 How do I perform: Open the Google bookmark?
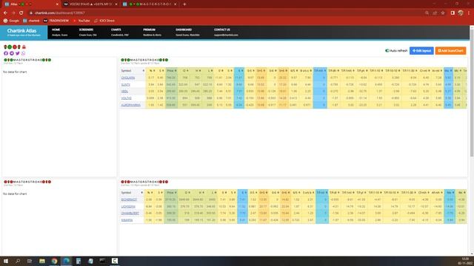11,21
